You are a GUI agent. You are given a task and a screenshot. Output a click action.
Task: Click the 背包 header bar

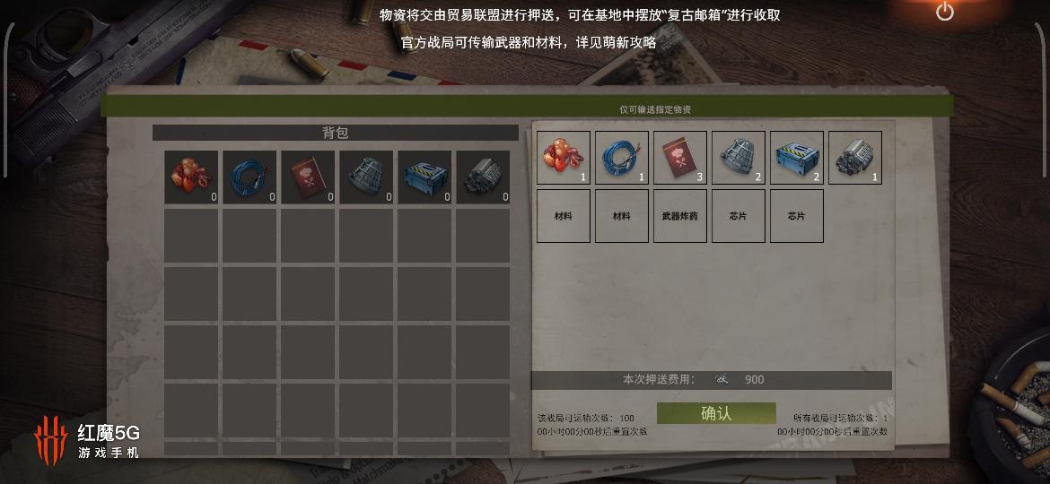point(336,133)
